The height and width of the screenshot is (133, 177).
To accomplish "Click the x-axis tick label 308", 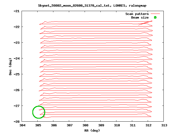I will tap(85, 125).
